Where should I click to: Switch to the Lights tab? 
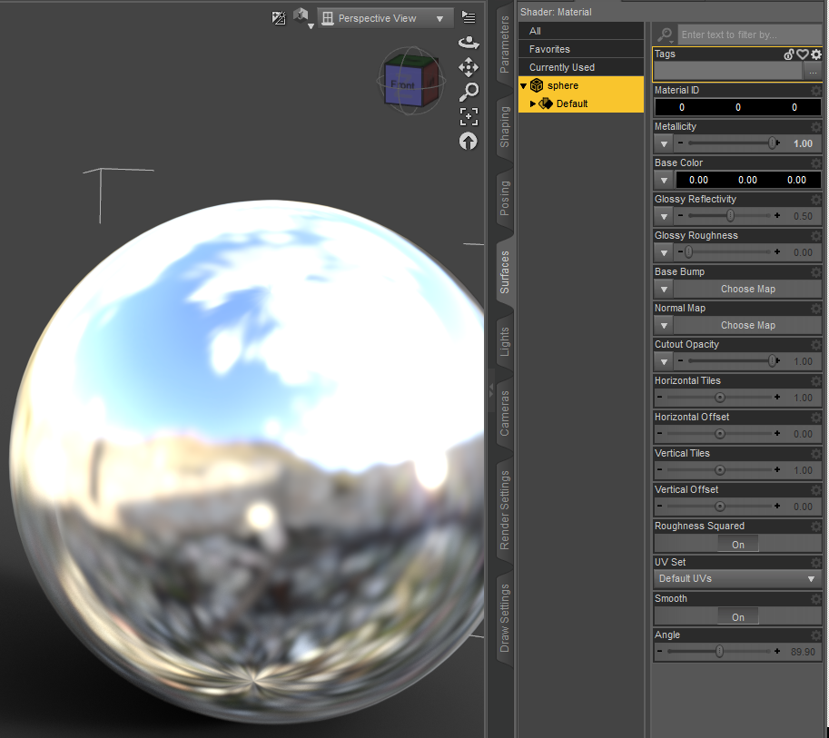coord(505,341)
